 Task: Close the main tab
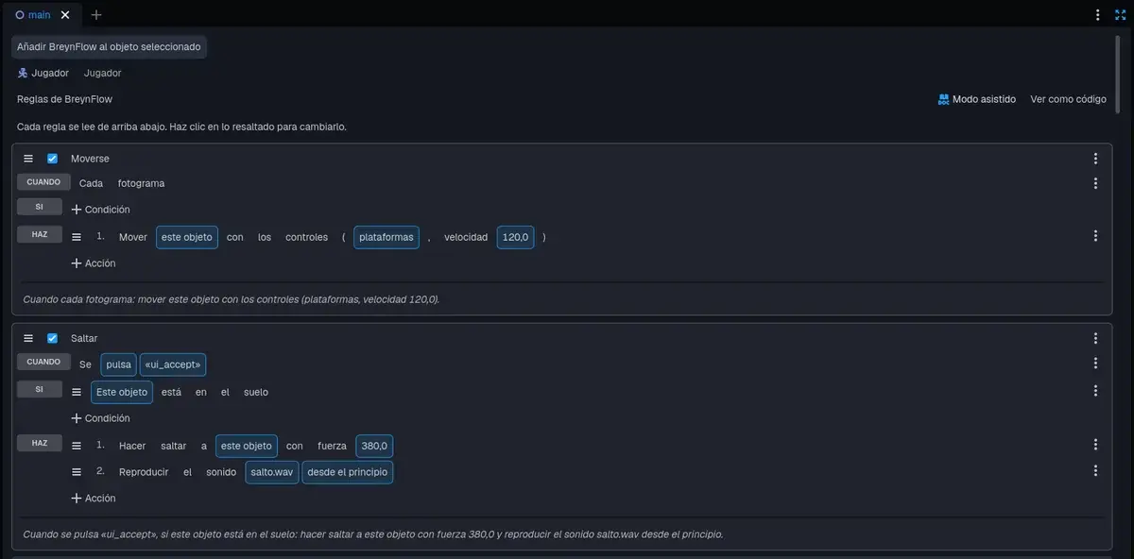(65, 15)
